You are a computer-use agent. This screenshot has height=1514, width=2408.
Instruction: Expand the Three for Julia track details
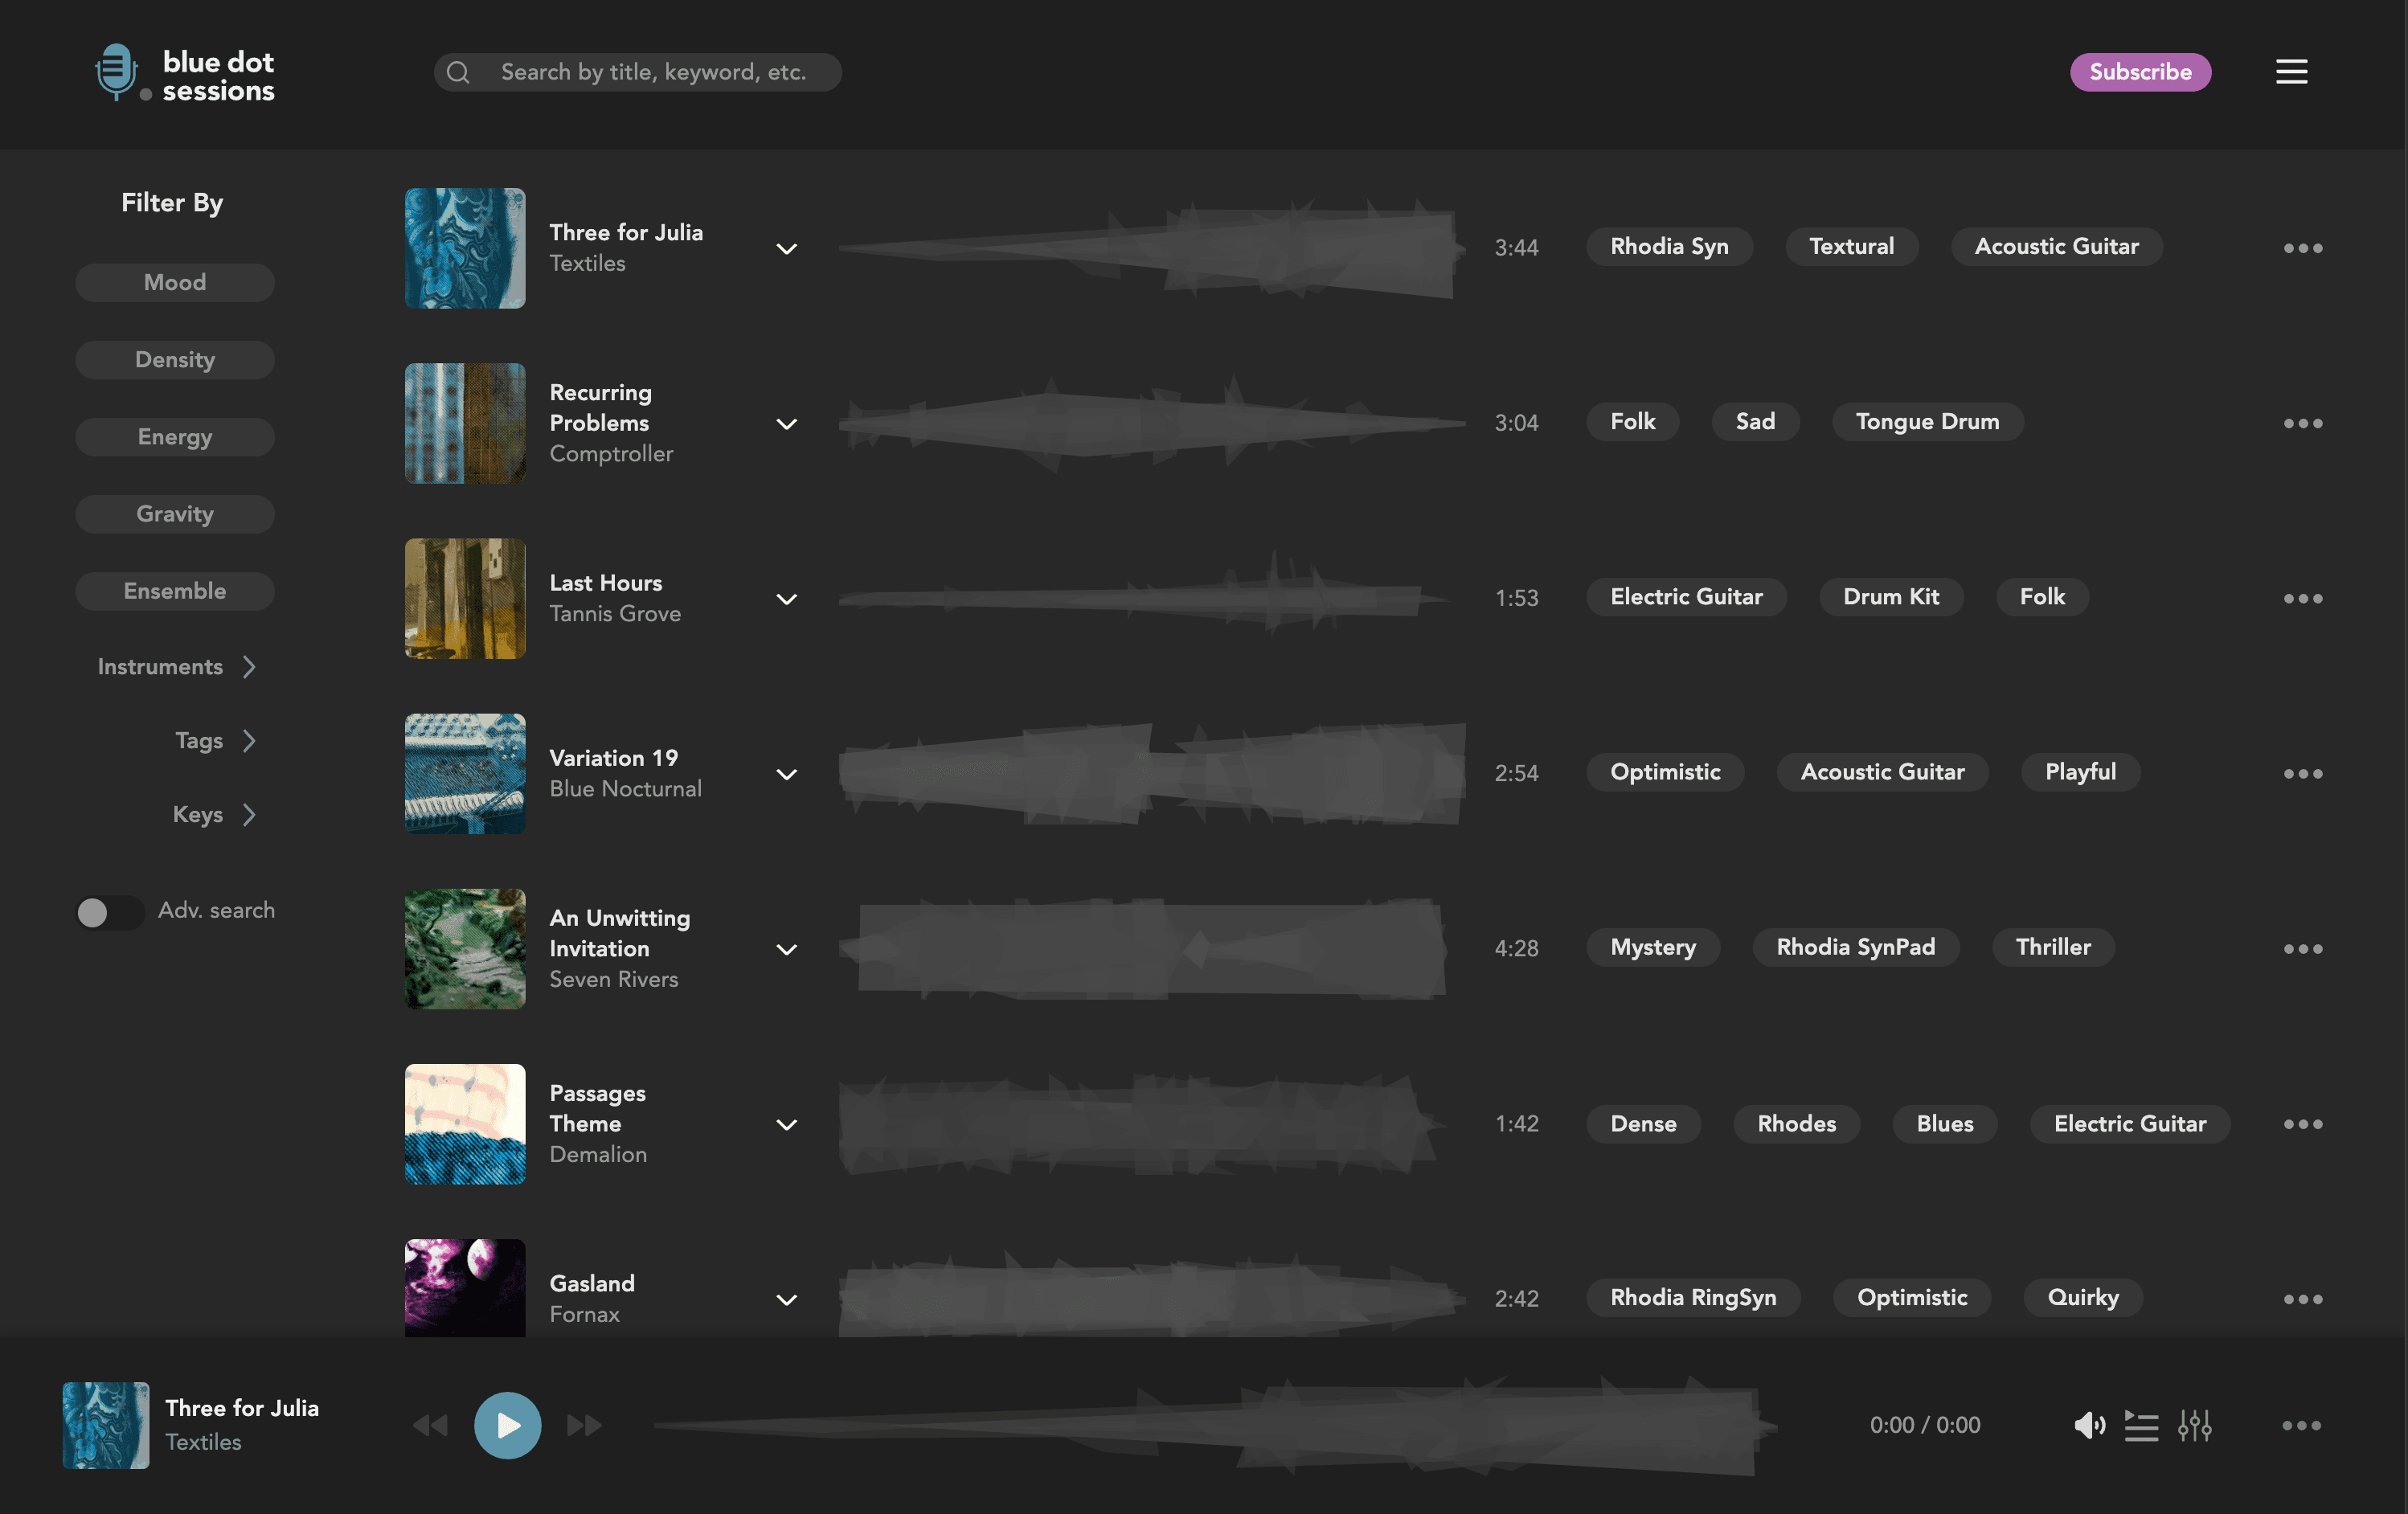787,248
